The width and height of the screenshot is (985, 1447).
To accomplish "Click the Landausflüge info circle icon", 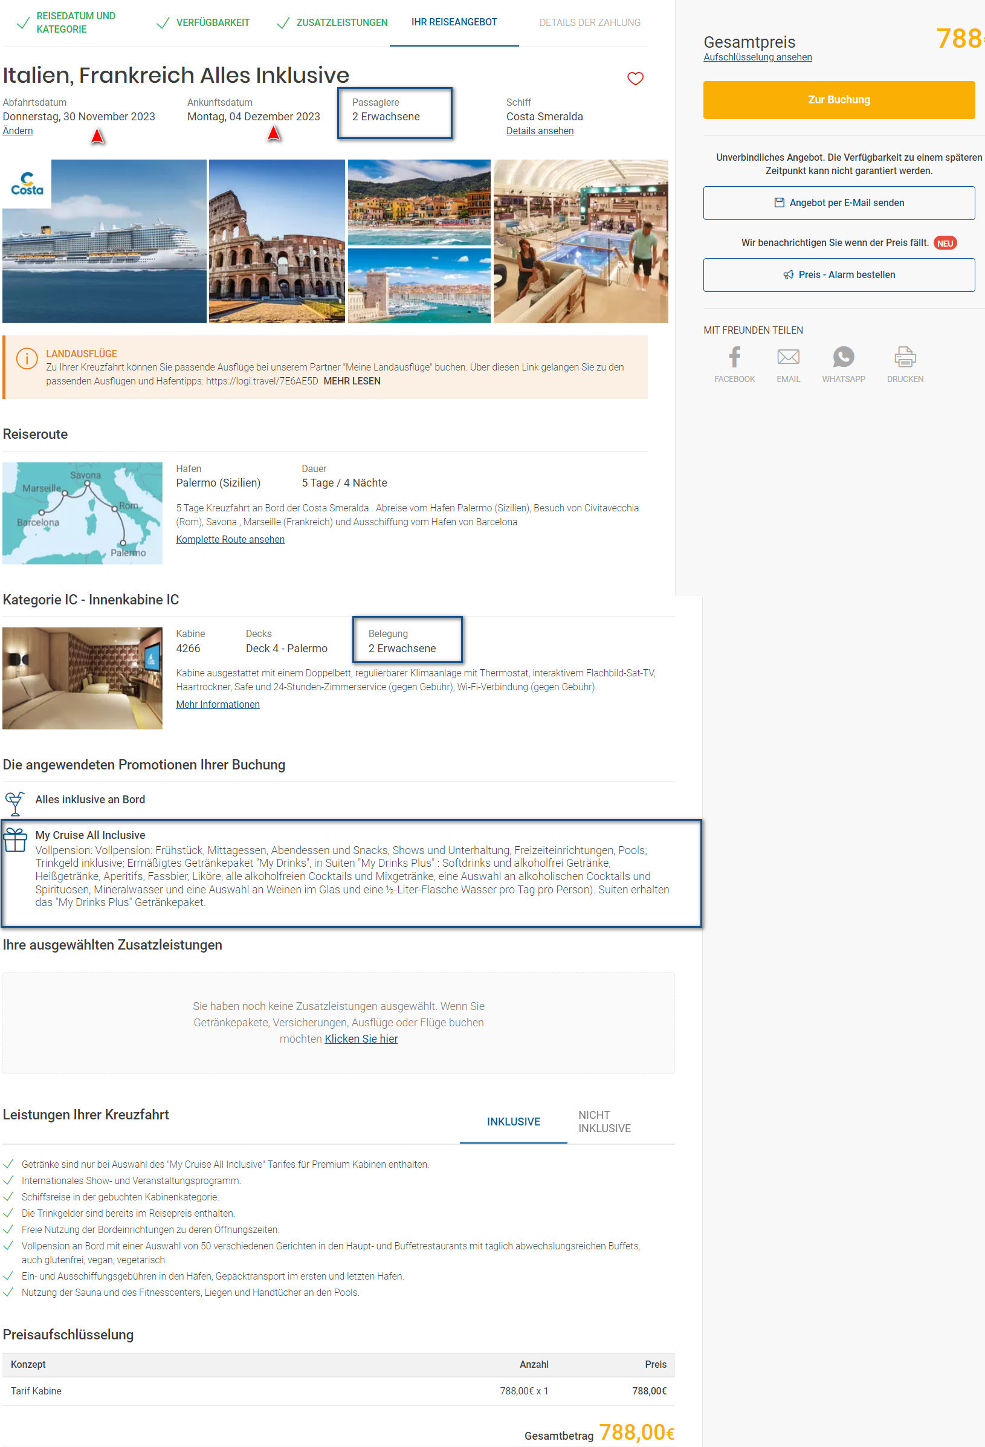I will [x=27, y=358].
